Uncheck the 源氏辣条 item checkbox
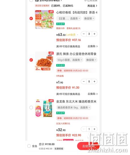 [31, 60]
